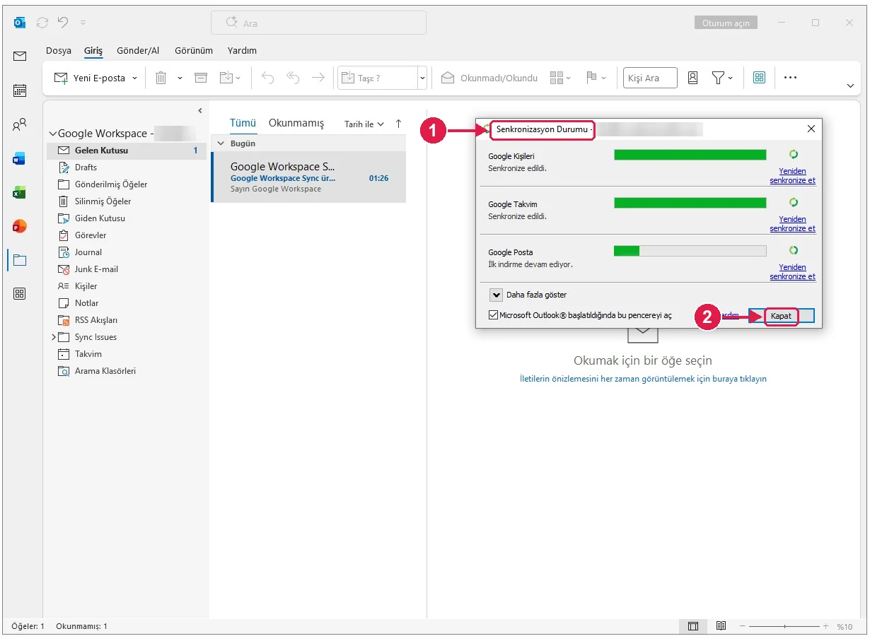Open Mail view in left sidebar
Image resolution: width=870 pixels, height=641 pixels.
20,57
